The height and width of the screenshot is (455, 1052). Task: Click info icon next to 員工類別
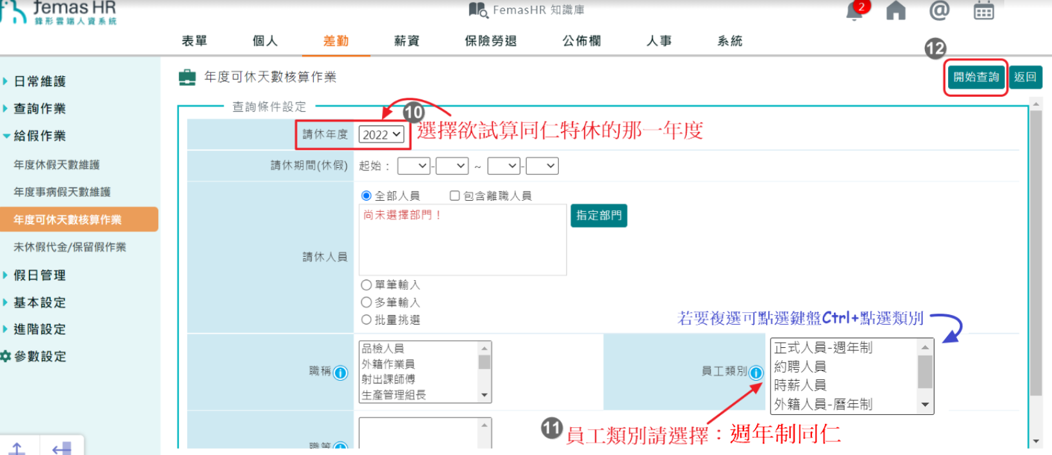tap(756, 372)
